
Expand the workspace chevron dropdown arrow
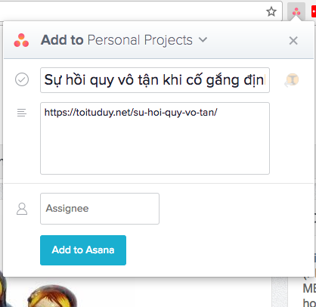point(203,39)
